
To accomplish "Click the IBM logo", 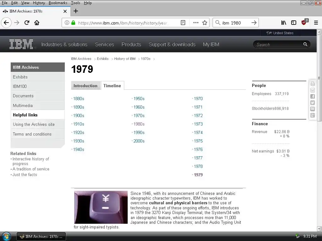I will click(x=21, y=44).
